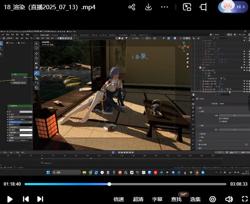Click the 查找 search button
The height and width of the screenshot is (204, 250).
coord(176,199)
